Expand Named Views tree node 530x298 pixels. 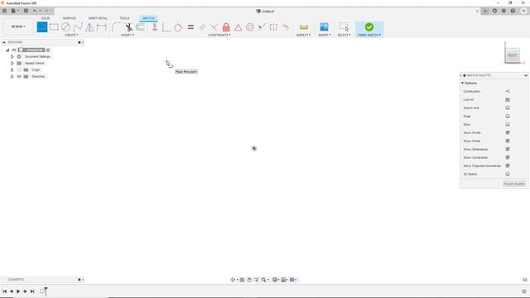tap(12, 63)
